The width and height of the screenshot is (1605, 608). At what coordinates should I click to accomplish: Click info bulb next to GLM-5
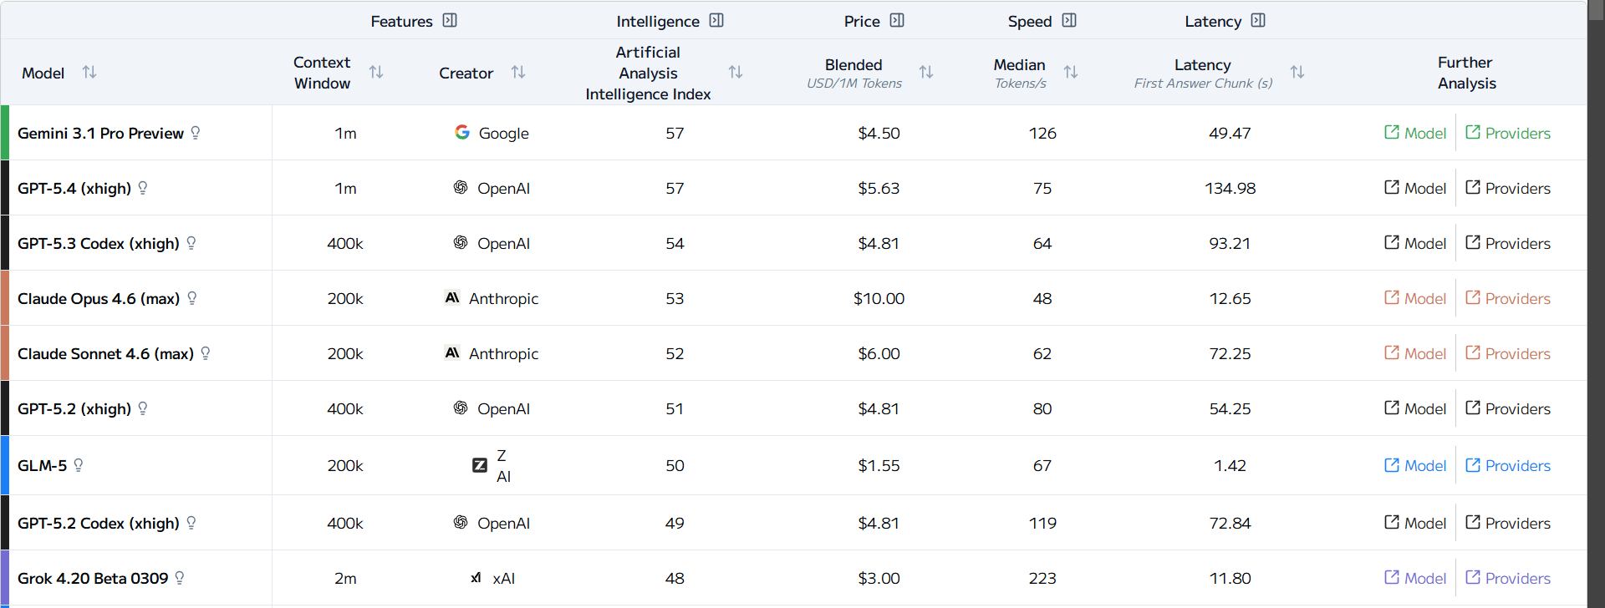(79, 465)
